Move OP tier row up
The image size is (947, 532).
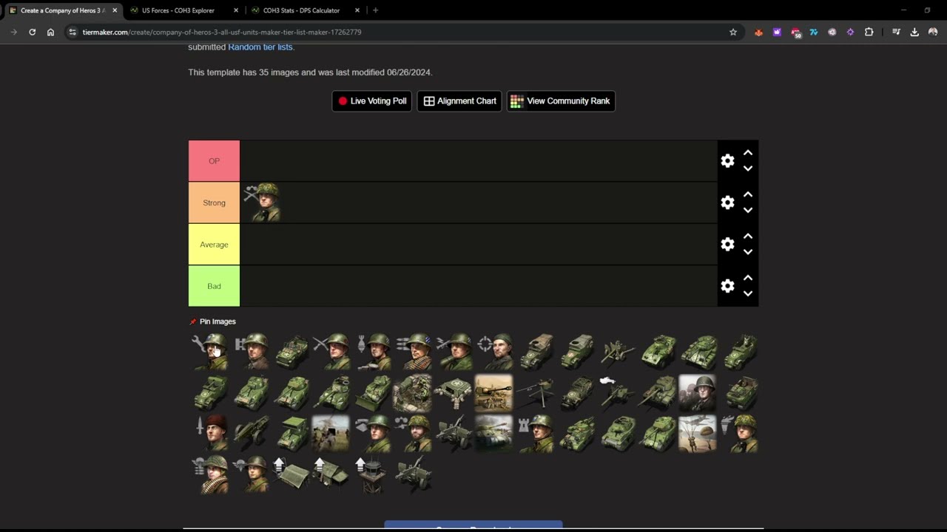[x=748, y=153]
